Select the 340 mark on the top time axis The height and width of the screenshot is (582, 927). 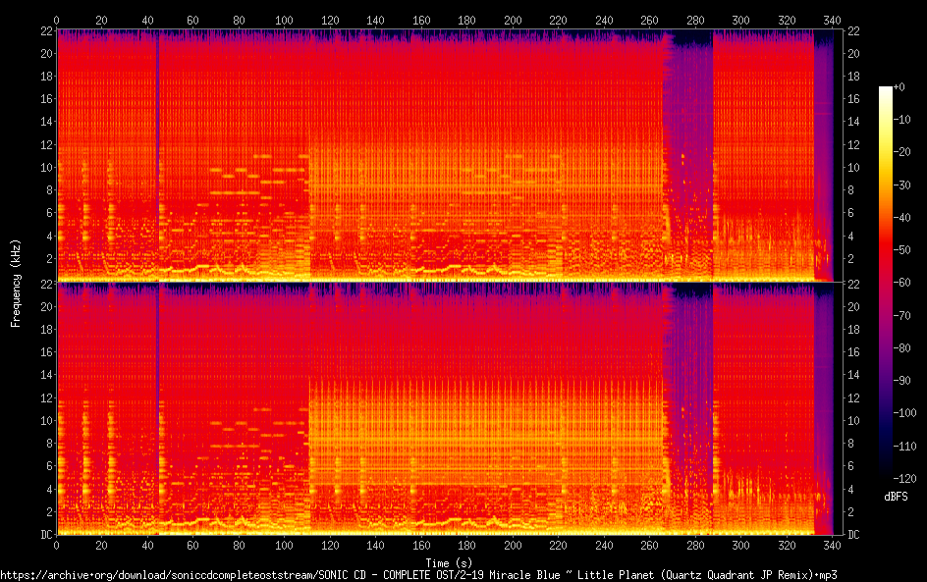[x=833, y=20]
